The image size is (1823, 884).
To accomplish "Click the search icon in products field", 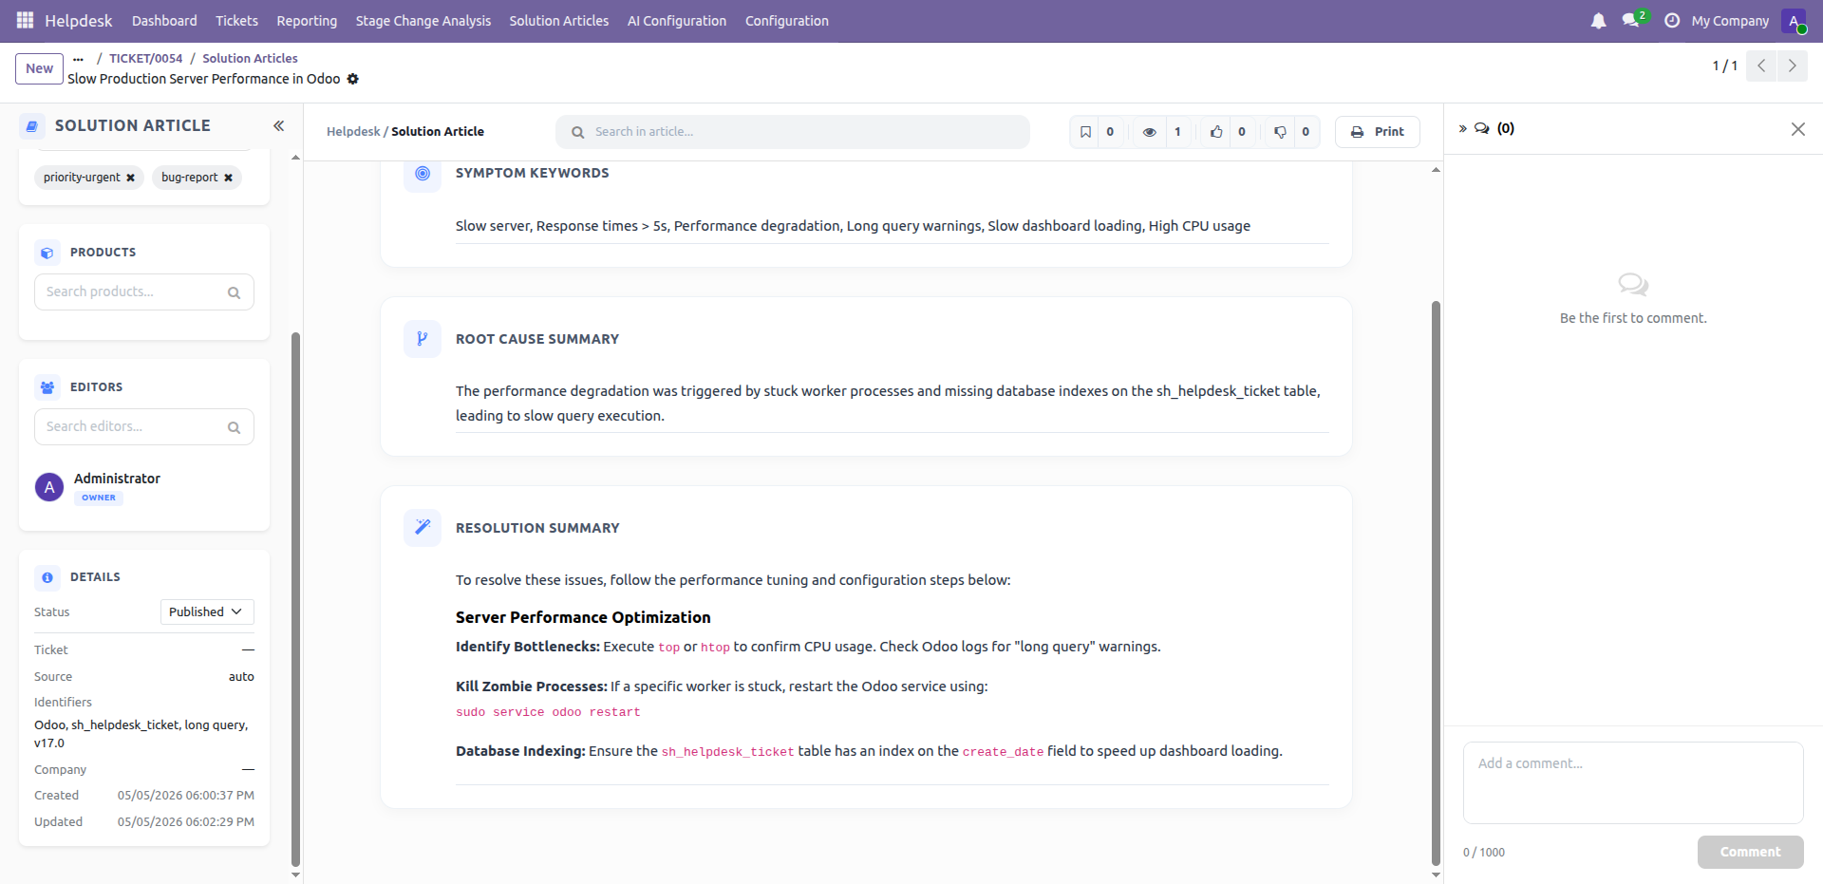I will point(234,292).
